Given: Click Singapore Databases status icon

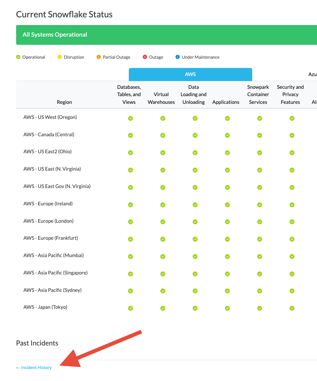Looking at the screenshot, I should [131, 274].
